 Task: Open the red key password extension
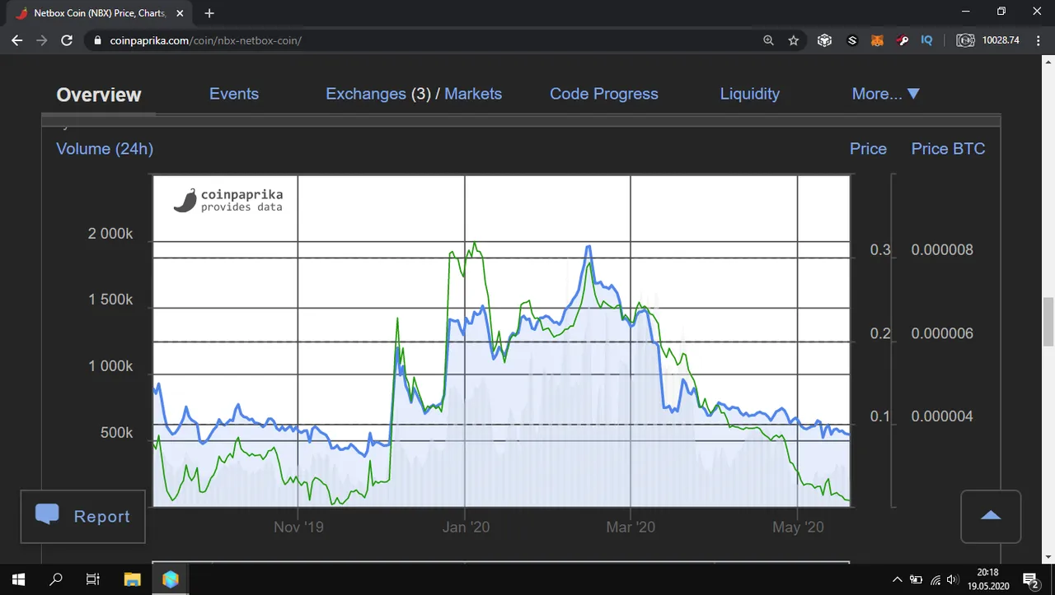click(x=903, y=40)
